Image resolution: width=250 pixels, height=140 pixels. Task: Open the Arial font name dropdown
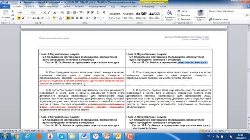[31, 12]
